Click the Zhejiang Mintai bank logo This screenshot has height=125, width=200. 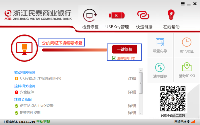(38, 15)
